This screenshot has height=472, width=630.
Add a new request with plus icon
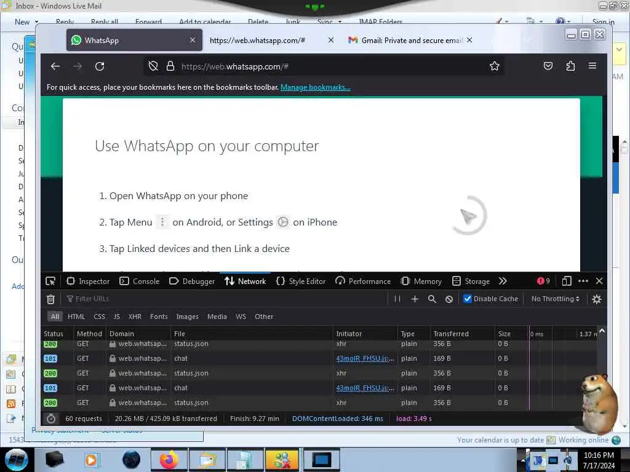415,299
